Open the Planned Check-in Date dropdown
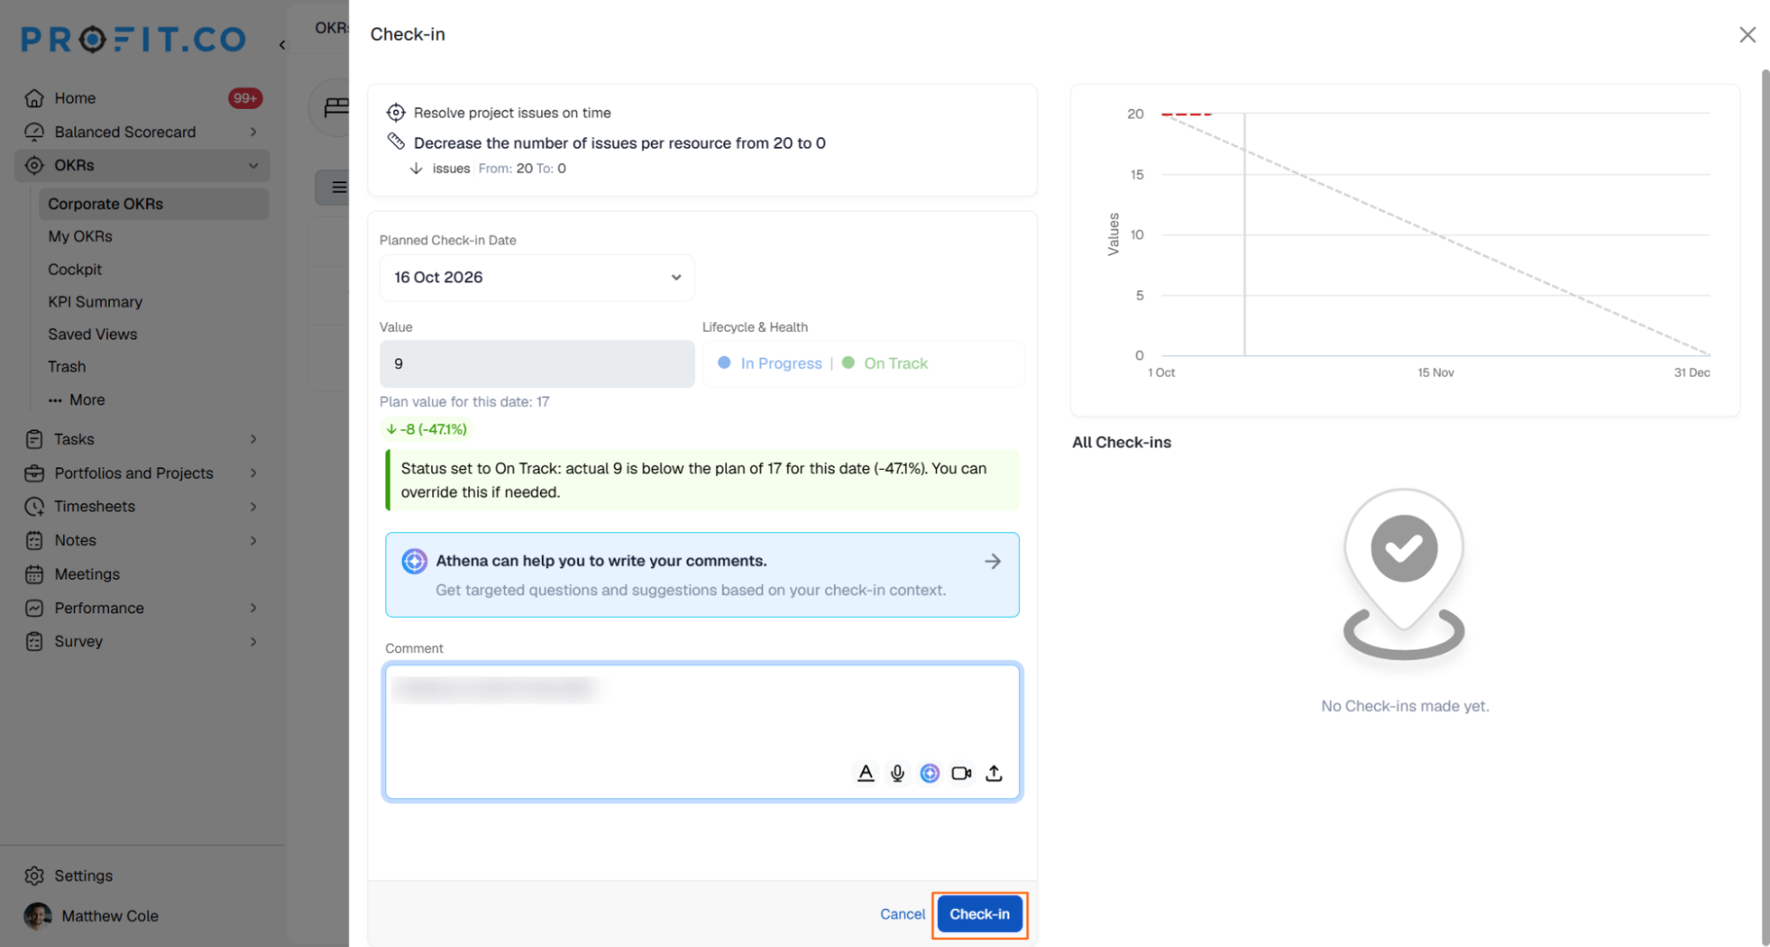The height and width of the screenshot is (947, 1770). point(537,278)
